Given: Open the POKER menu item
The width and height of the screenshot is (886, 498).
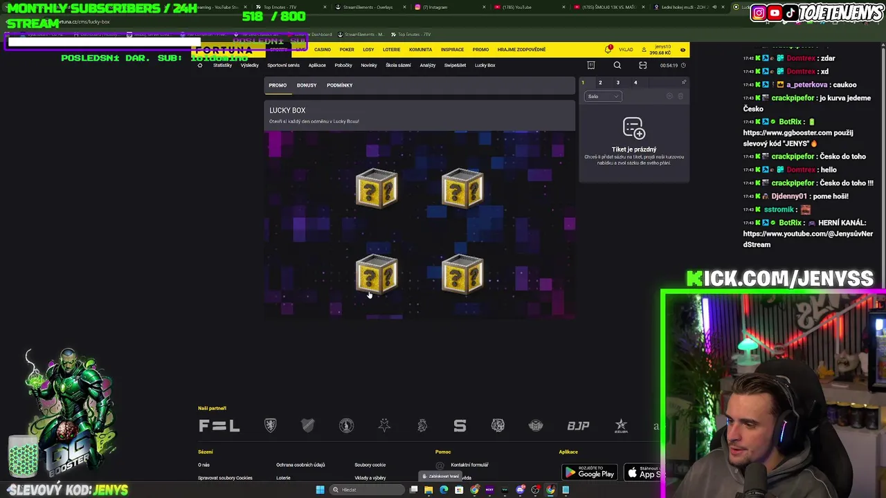Looking at the screenshot, I should (x=347, y=50).
